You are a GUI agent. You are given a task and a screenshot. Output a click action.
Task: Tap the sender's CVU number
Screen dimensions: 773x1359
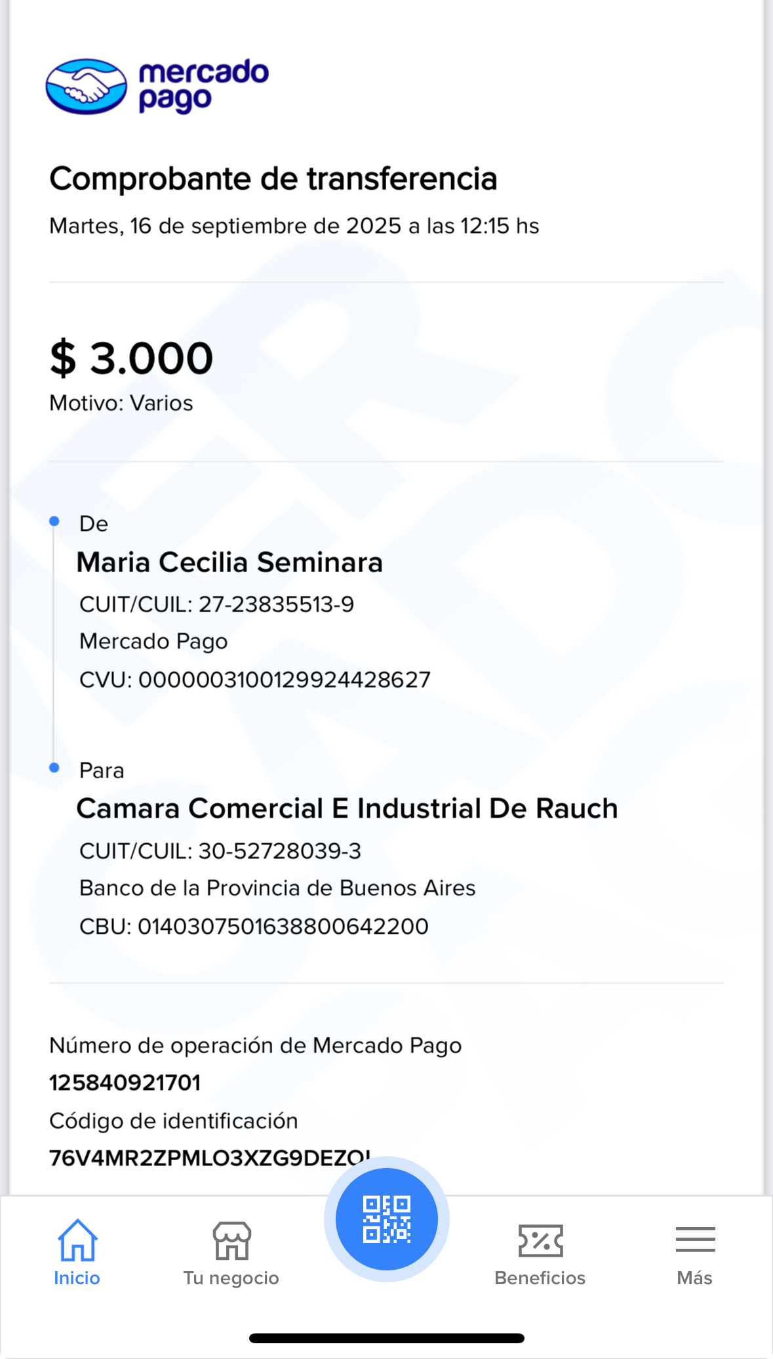point(284,680)
